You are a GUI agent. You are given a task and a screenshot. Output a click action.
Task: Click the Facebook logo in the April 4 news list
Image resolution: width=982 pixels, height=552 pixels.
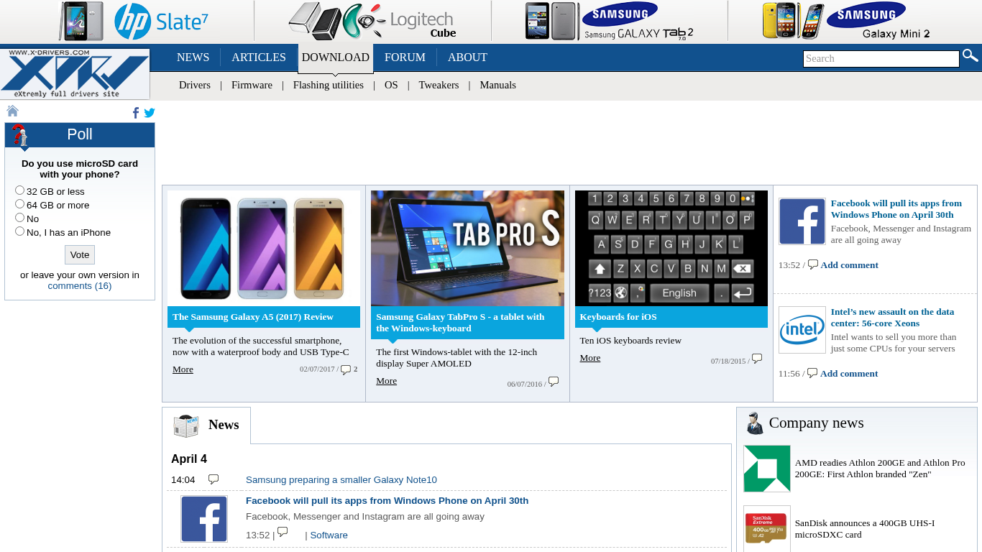pos(204,518)
